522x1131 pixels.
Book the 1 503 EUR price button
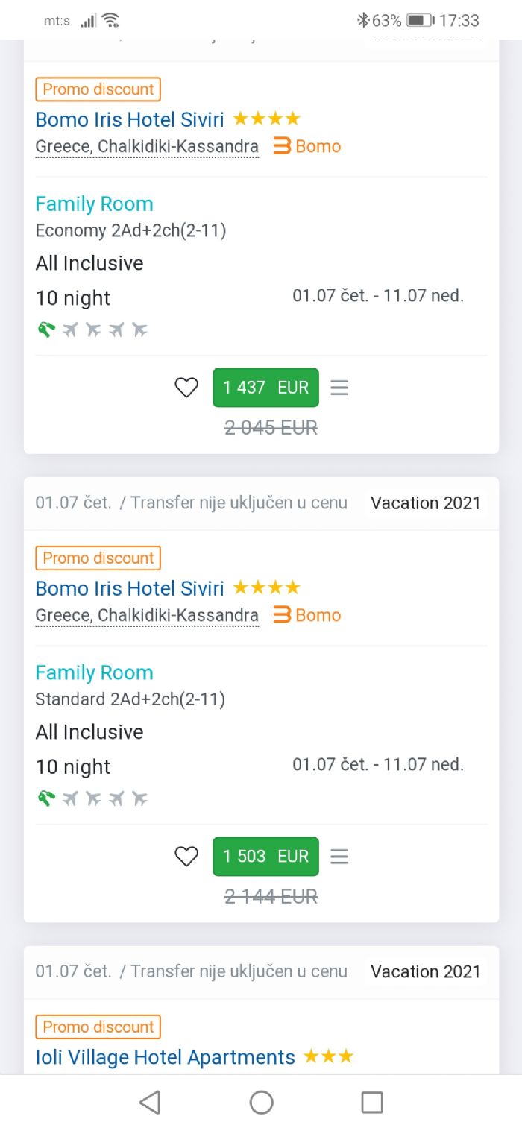(x=265, y=857)
